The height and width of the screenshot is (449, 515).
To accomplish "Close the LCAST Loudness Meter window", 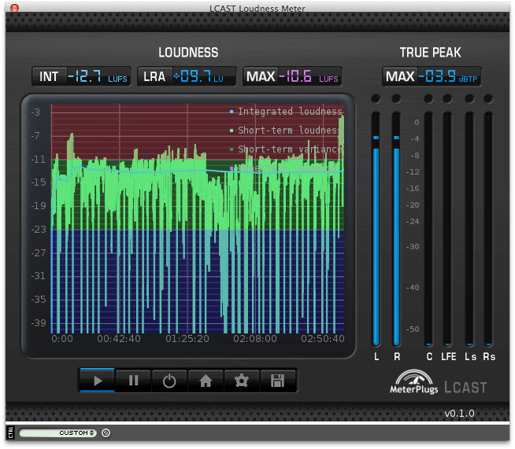I will [14, 8].
